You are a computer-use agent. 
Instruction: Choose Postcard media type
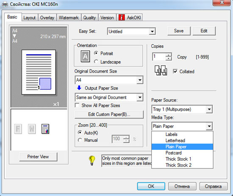point(182,153)
